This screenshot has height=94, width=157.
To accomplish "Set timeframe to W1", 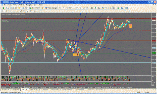I will click(84, 8).
